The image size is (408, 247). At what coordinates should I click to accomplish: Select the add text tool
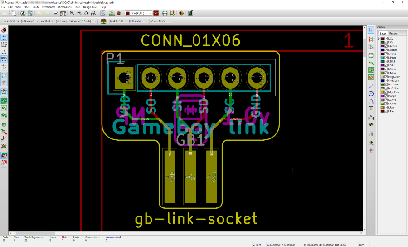pyautogui.click(x=371, y=108)
